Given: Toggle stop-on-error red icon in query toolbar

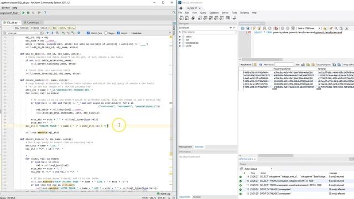Looking at the screenshot, I should [x=276, y=28].
